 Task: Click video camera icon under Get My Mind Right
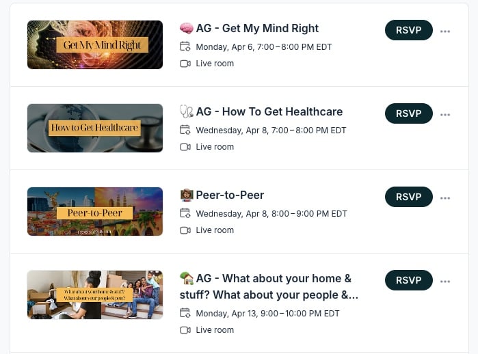pyautogui.click(x=185, y=64)
